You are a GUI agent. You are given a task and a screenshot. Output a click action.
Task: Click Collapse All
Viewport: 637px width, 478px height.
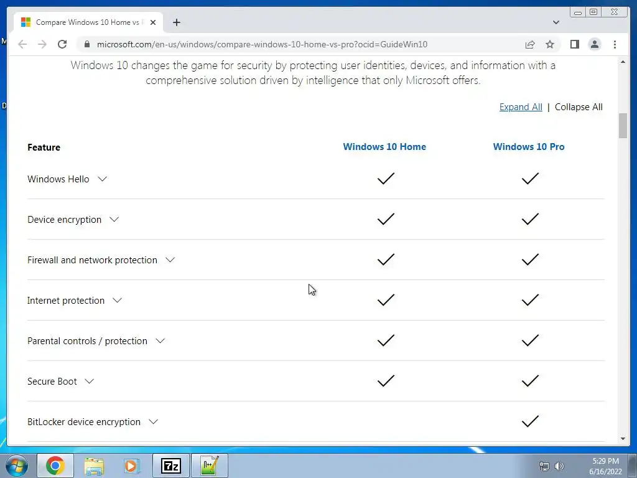[x=579, y=107]
